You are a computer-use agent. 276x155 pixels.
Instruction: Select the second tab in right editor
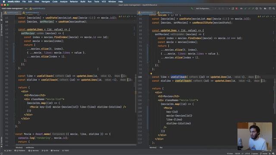point(166,12)
